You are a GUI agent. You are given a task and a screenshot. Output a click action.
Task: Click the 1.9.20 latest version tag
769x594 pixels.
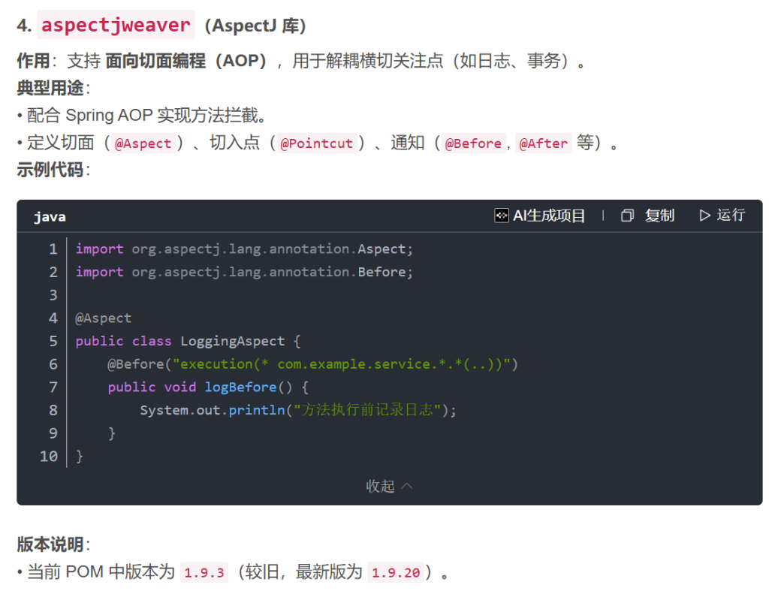(394, 572)
